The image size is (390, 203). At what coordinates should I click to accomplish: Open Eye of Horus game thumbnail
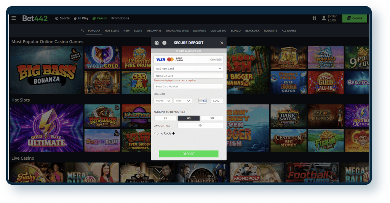[x=326, y=116]
